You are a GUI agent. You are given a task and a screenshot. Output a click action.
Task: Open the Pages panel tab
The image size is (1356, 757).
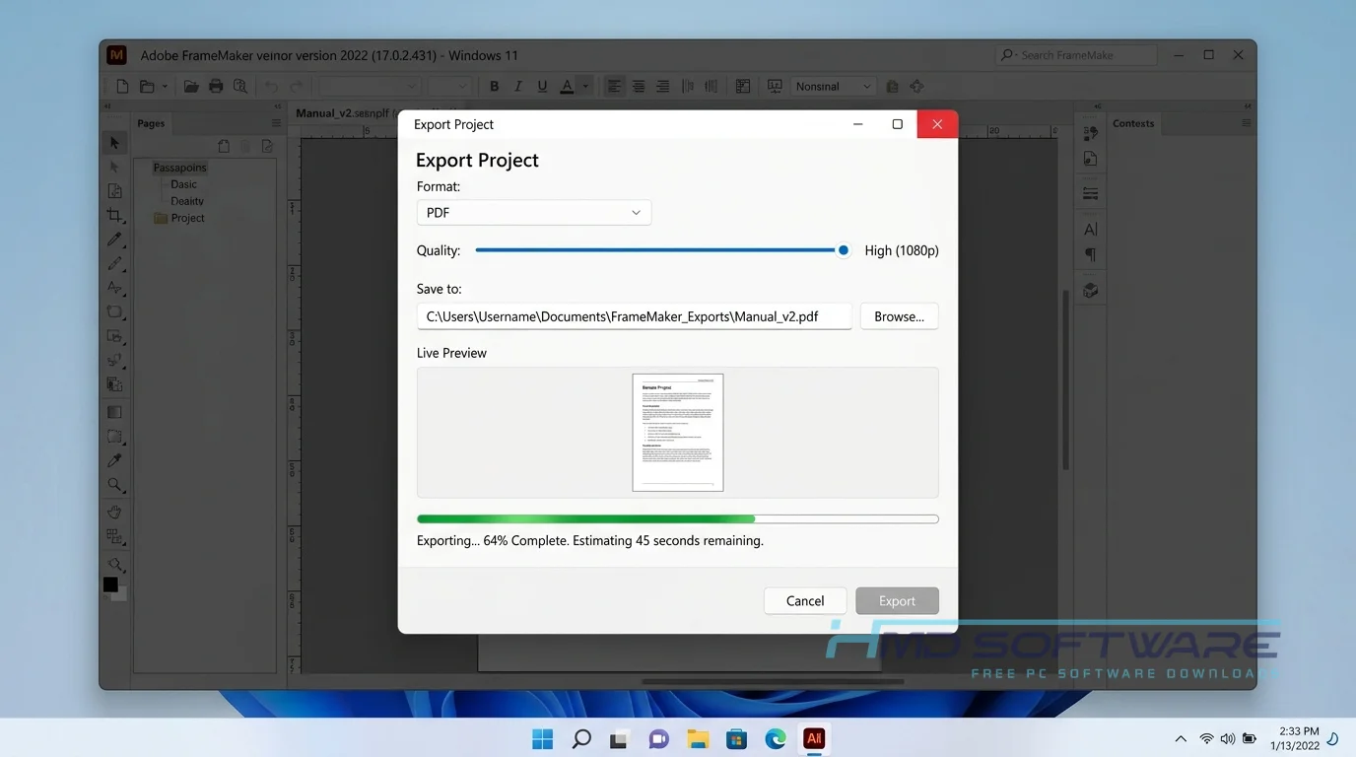(151, 123)
